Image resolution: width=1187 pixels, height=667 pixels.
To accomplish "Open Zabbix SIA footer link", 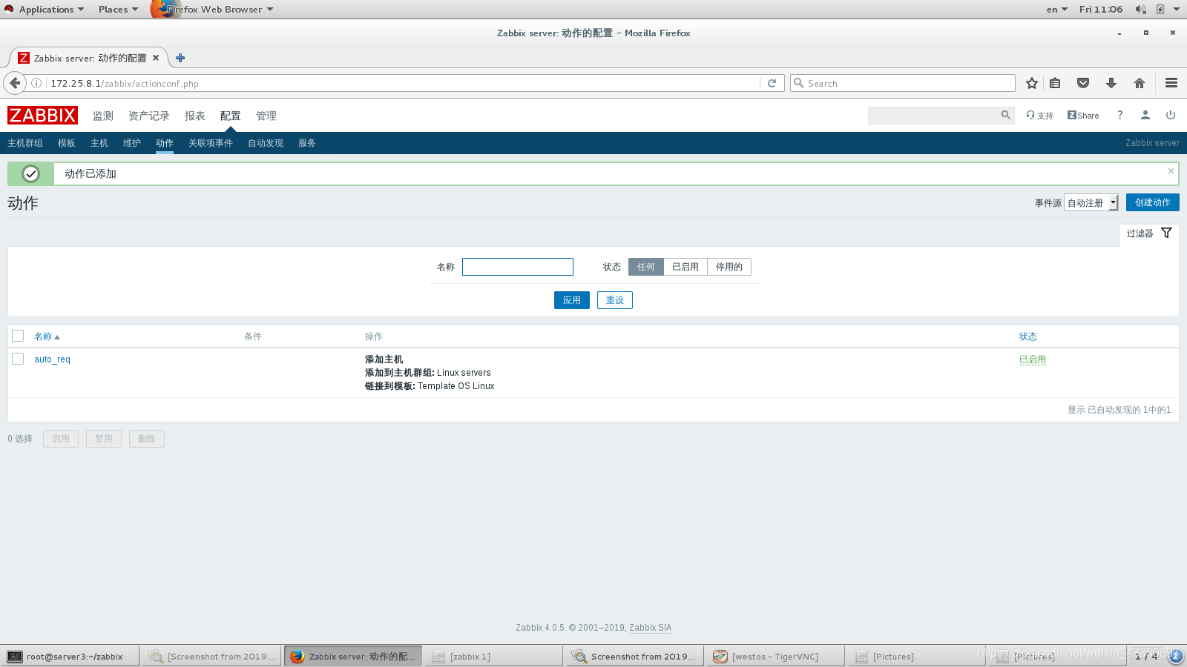I will (x=650, y=628).
